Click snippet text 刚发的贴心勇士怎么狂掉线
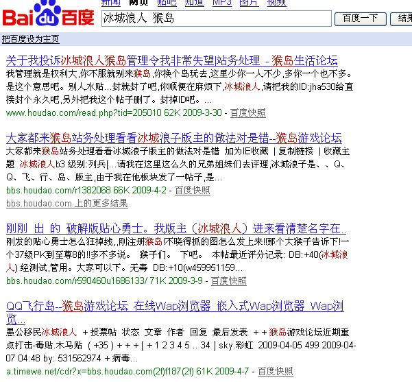The width and height of the screenshot is (412, 382). 60,241
